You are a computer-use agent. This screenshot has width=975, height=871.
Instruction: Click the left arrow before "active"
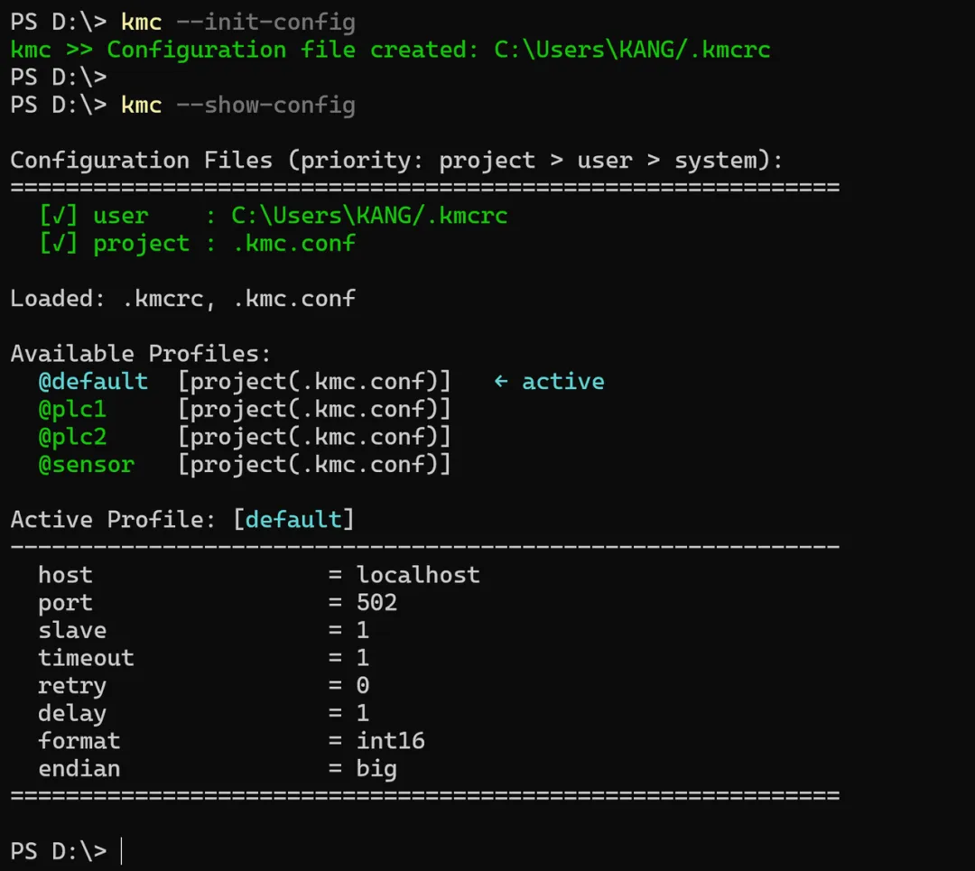501,382
